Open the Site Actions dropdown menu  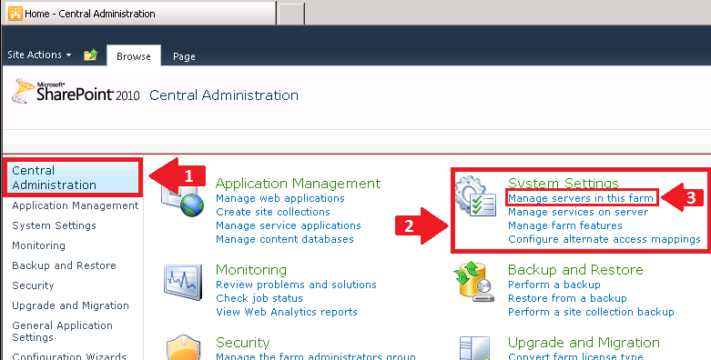[39, 55]
